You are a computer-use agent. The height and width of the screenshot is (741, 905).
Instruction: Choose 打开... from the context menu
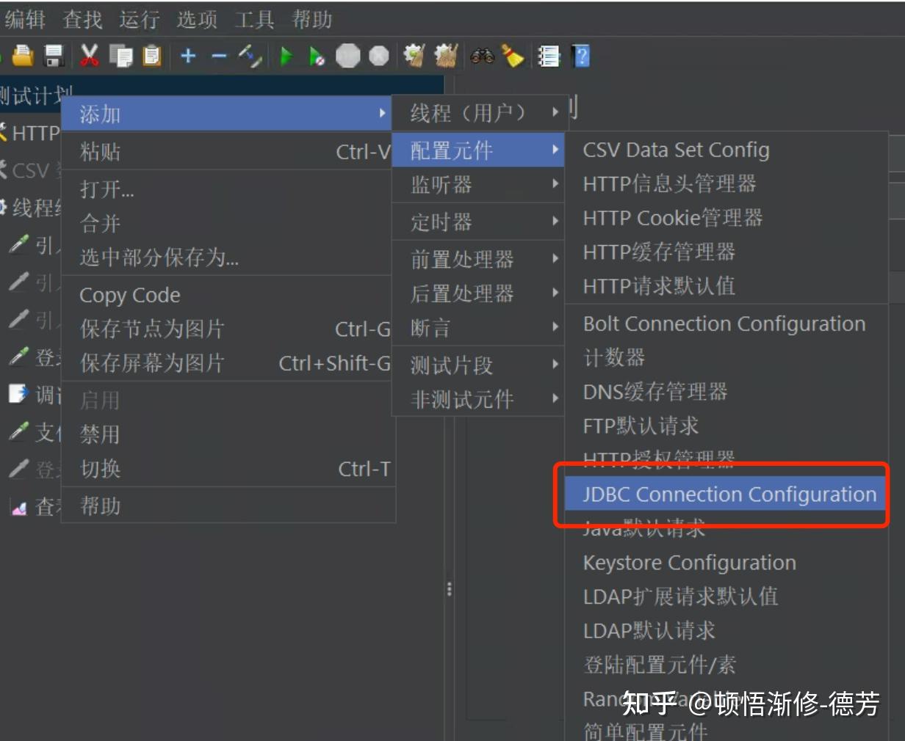coord(227,189)
